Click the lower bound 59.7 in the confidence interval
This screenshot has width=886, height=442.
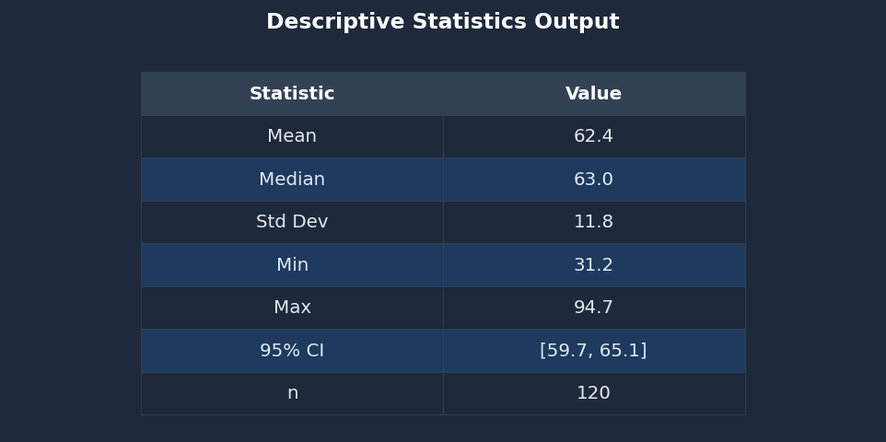(x=567, y=351)
